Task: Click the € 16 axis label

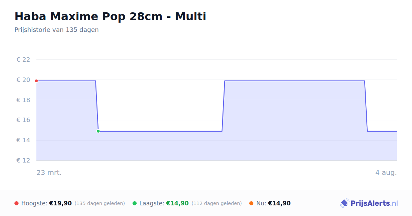Action: tap(23, 120)
